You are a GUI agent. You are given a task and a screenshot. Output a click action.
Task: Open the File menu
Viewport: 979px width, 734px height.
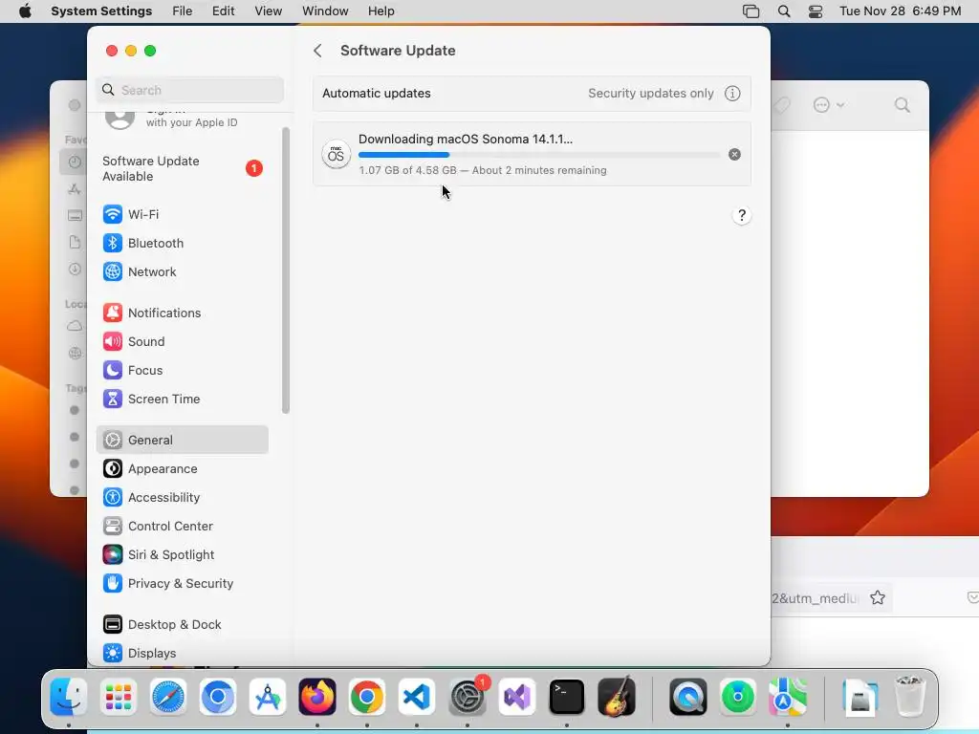coord(183,11)
